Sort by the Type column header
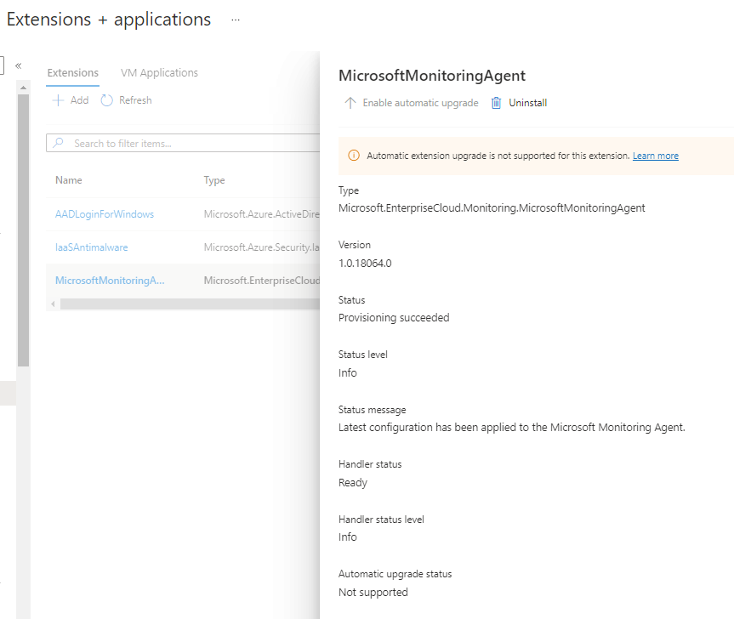The image size is (734, 619). point(214,180)
